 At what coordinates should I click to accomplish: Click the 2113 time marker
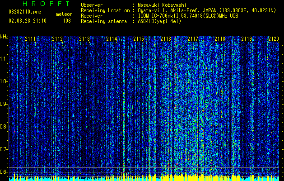coord(84,39)
